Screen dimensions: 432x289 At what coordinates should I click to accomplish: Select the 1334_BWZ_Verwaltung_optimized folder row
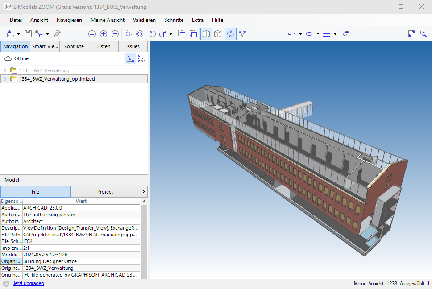pyautogui.click(x=74, y=79)
